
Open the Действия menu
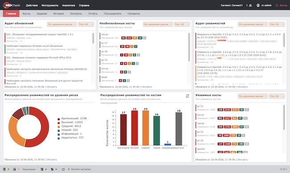click(32, 5)
